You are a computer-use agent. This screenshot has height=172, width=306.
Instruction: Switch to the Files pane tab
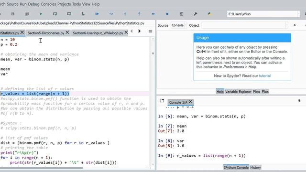coord(265,92)
